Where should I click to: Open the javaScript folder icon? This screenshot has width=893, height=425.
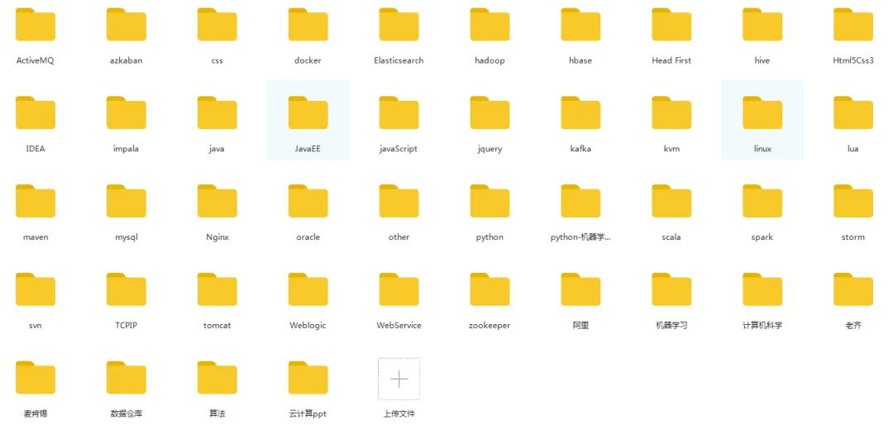[399, 112]
